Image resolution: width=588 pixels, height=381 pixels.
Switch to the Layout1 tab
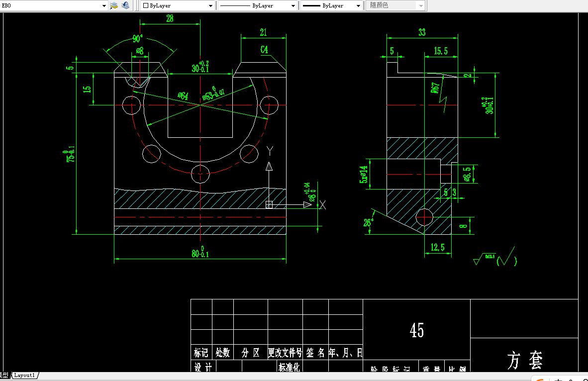(x=25, y=375)
